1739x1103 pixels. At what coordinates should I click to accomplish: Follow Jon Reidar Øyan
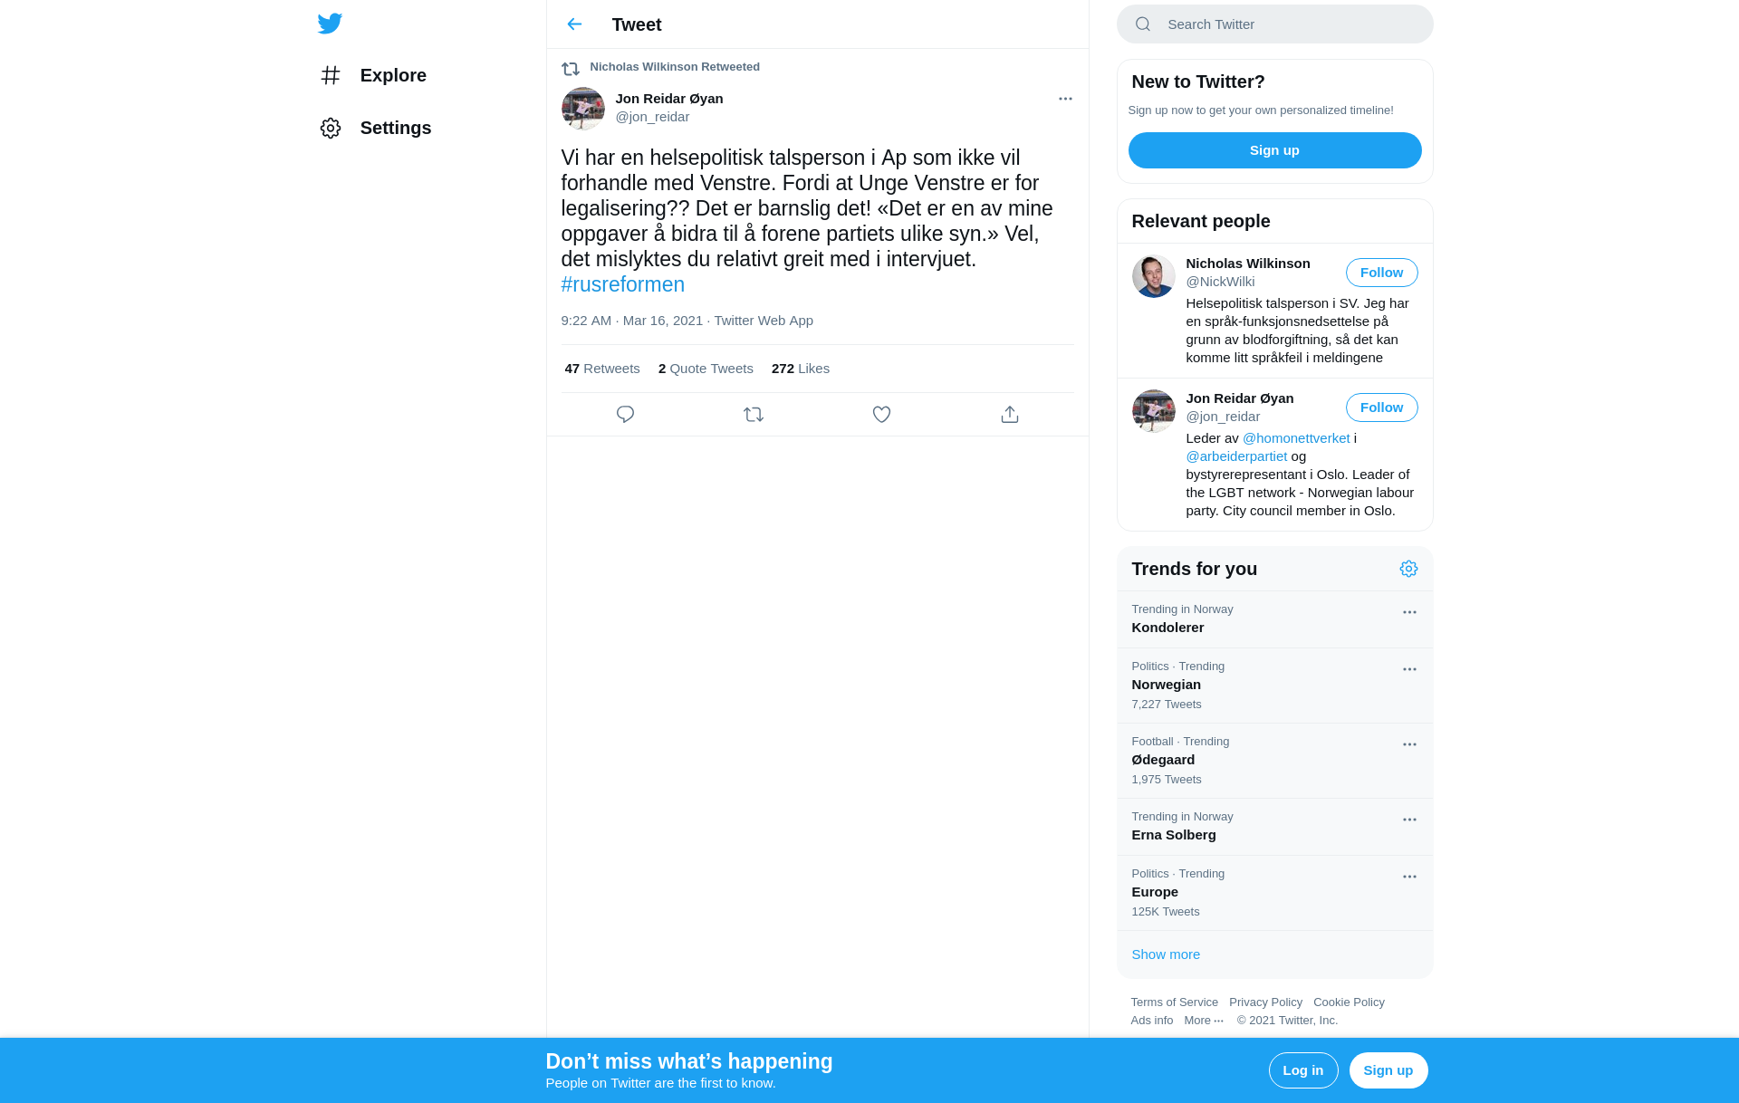point(1381,408)
